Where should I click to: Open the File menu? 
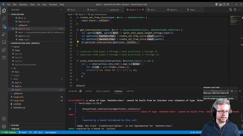[x=8, y=5]
